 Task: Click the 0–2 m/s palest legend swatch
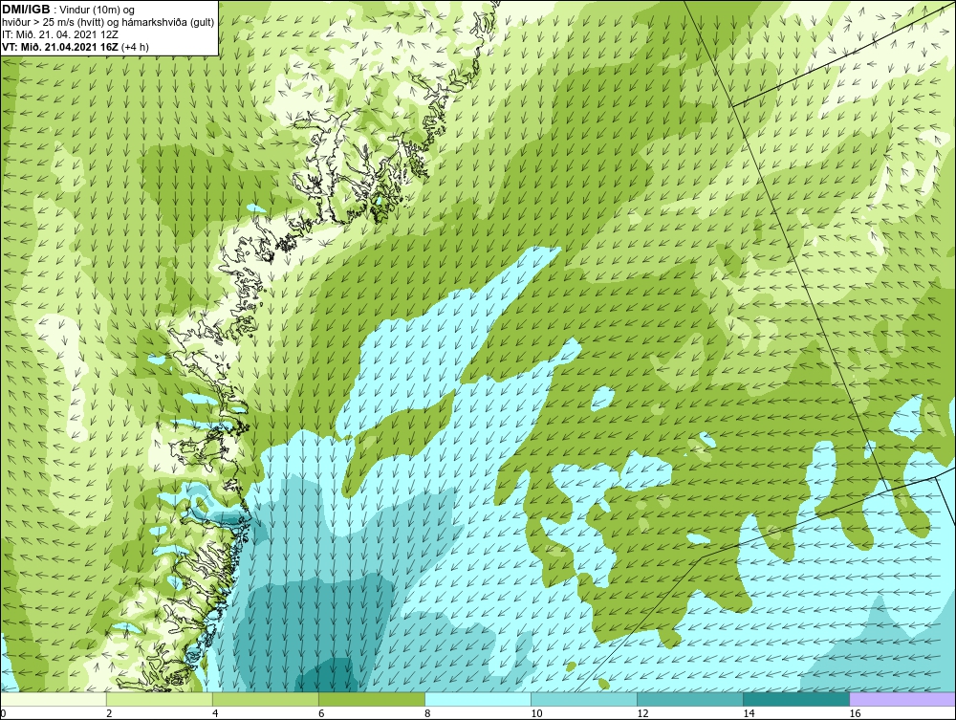(x=54, y=699)
